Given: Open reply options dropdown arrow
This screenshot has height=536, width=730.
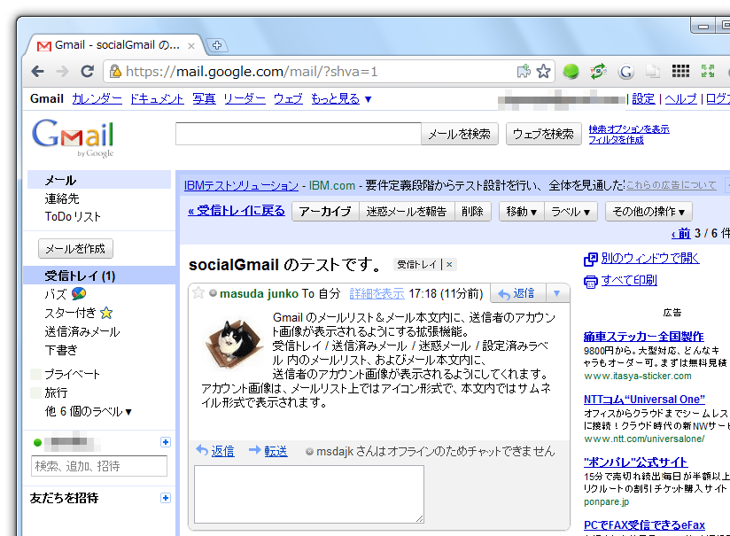Looking at the screenshot, I should tap(556, 293).
